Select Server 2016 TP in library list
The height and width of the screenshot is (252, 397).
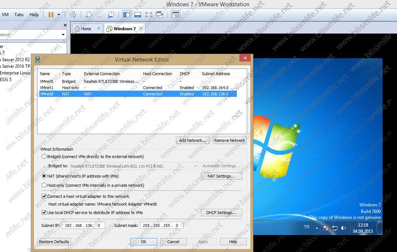coord(15,66)
